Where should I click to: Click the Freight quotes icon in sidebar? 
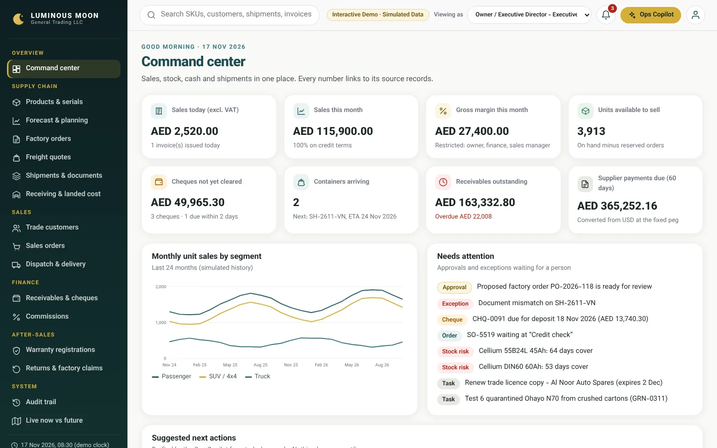pos(16,158)
